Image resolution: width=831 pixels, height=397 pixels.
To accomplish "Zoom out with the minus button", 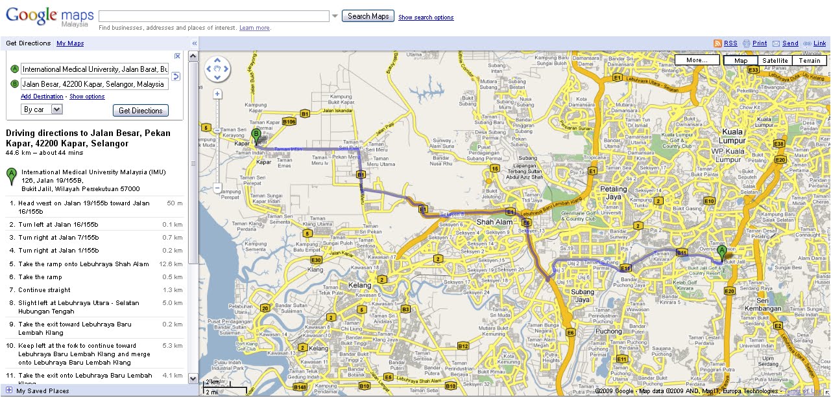I will tap(218, 188).
